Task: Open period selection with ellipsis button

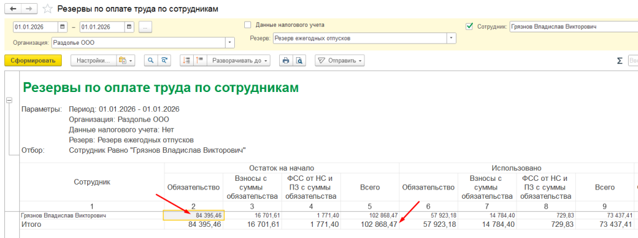Action: coord(145,27)
